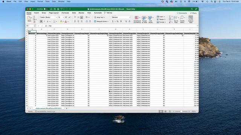Click the AutoSum sigma icon
This screenshot has width=241, height=135.
pos(170,16)
